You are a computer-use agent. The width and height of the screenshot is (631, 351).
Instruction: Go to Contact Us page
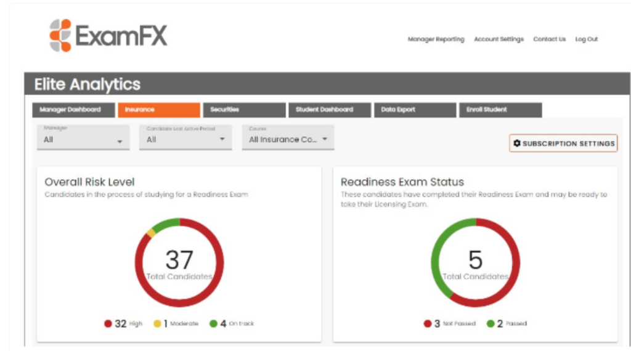549,39
